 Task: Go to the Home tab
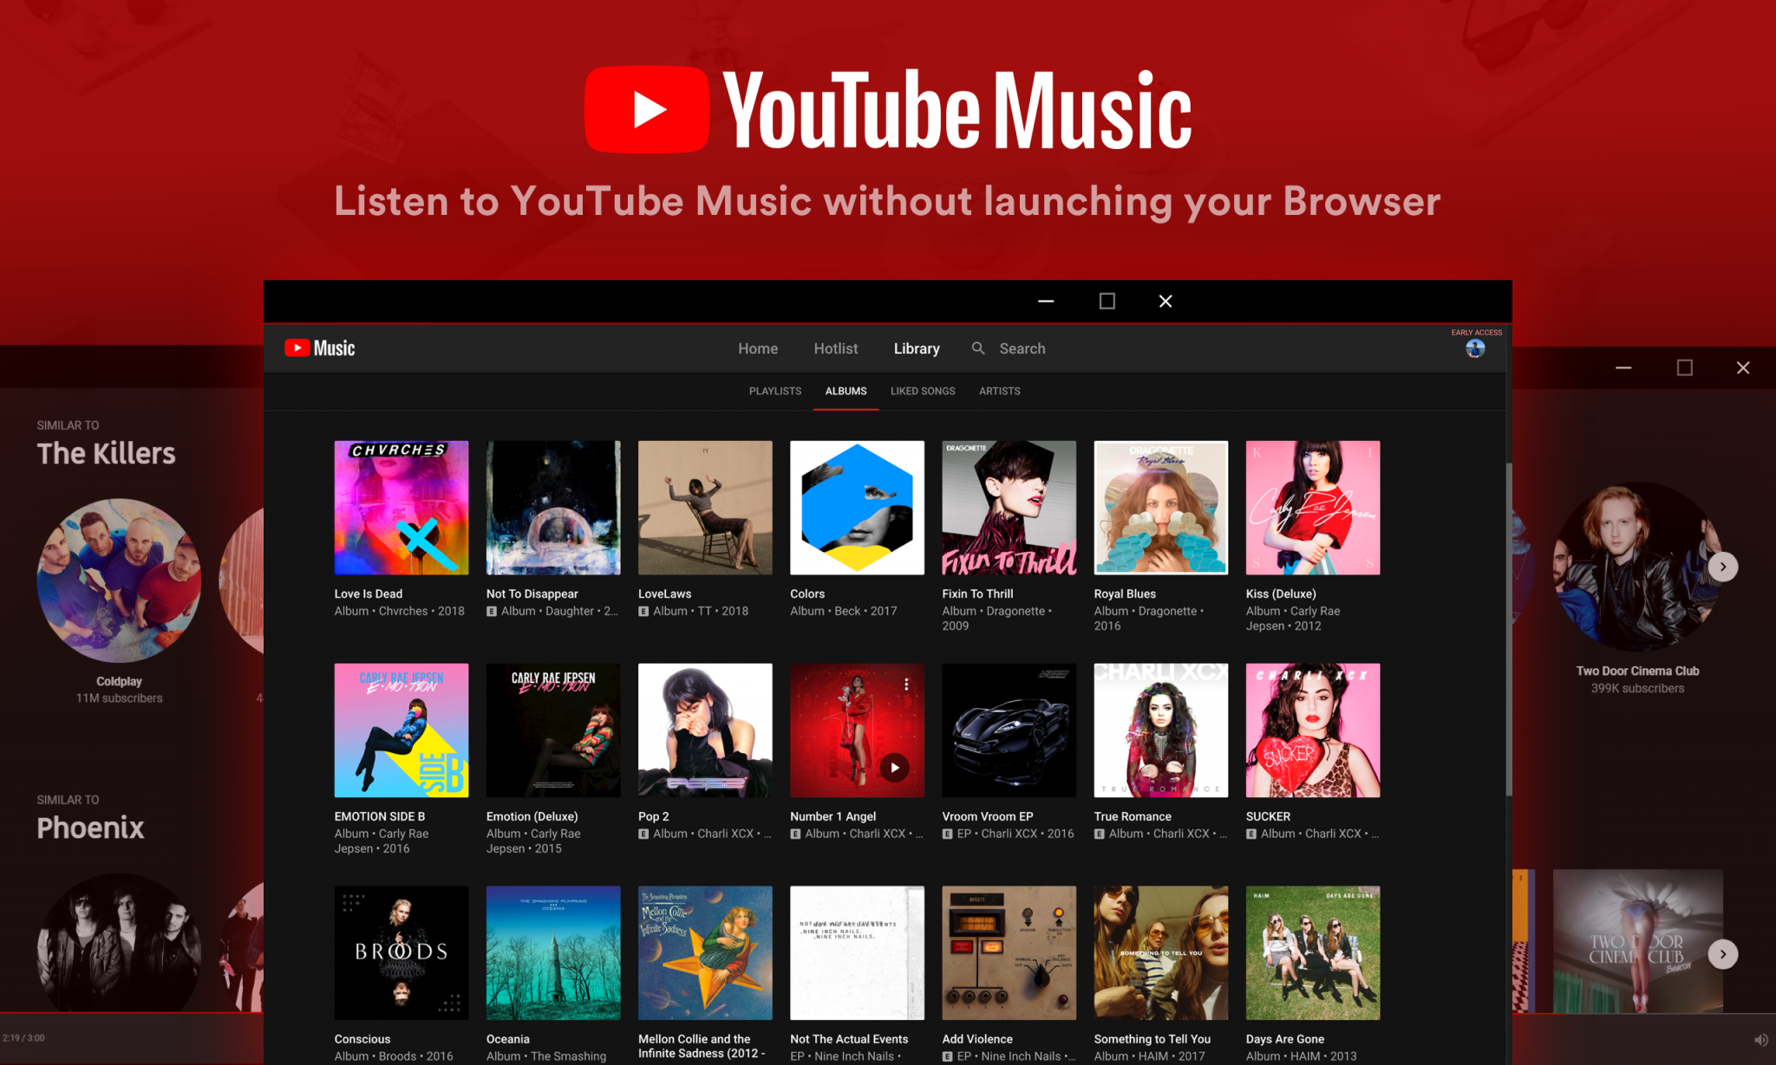coord(758,348)
